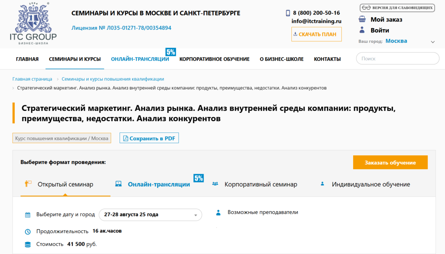The height and width of the screenshot is (254, 445).
Task: Open the Семинары и курсы menu item
Action: pyautogui.click(x=75, y=59)
